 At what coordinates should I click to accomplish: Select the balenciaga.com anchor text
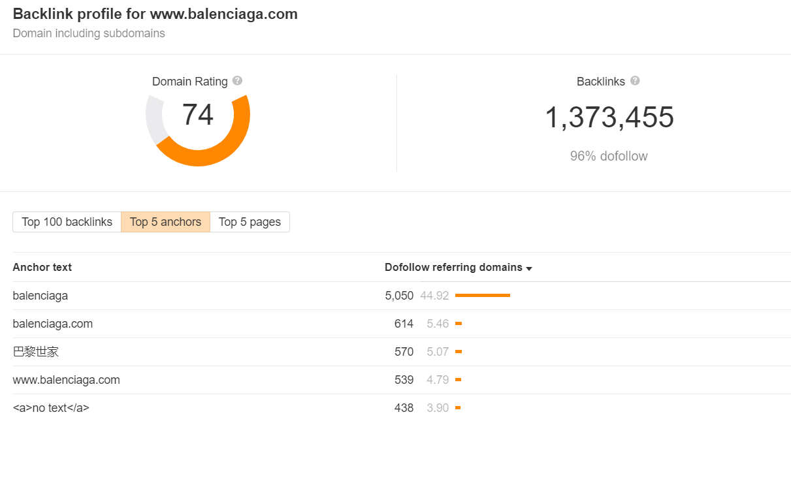coord(53,324)
